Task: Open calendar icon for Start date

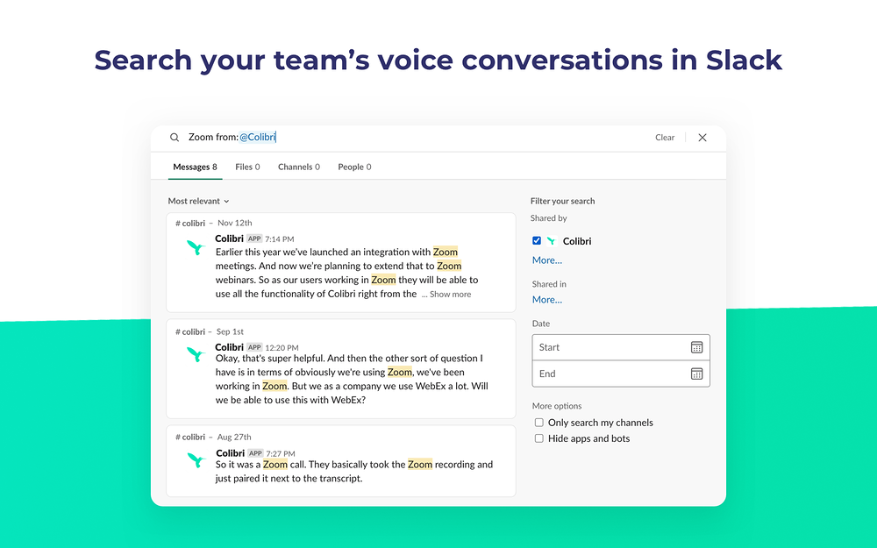Action: (x=696, y=347)
